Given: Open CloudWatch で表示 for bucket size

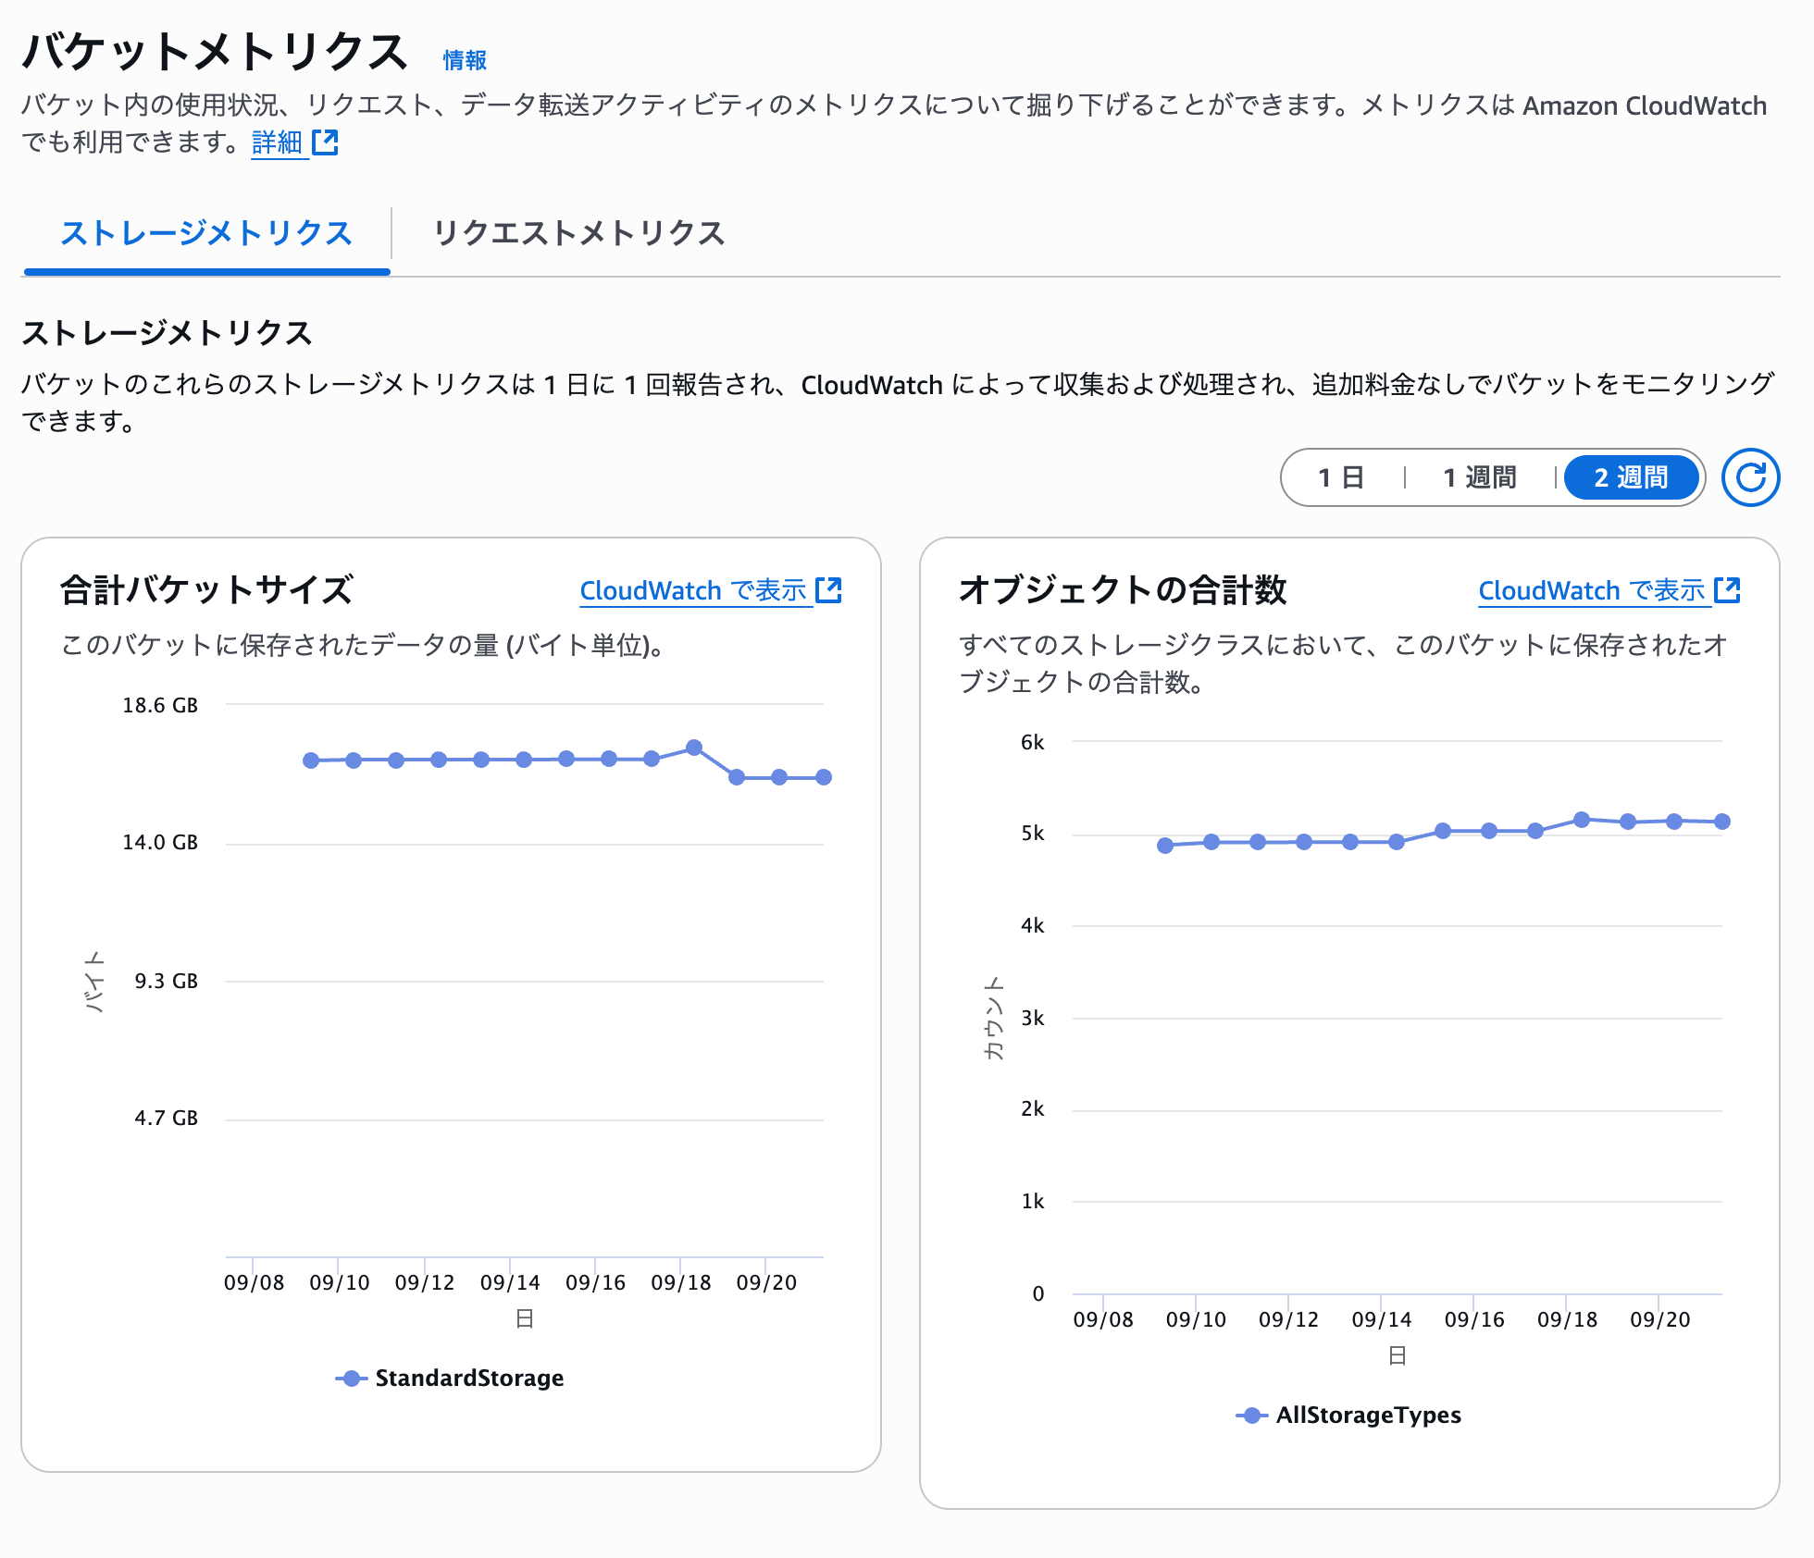Looking at the screenshot, I should (692, 590).
